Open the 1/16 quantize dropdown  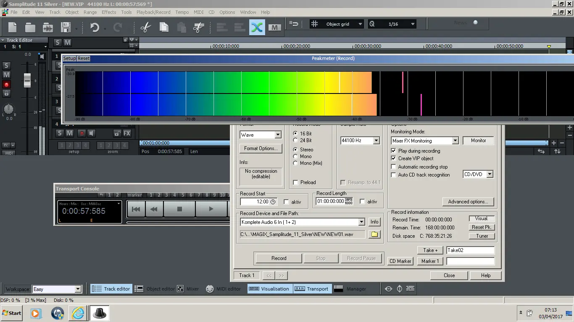[x=413, y=24]
